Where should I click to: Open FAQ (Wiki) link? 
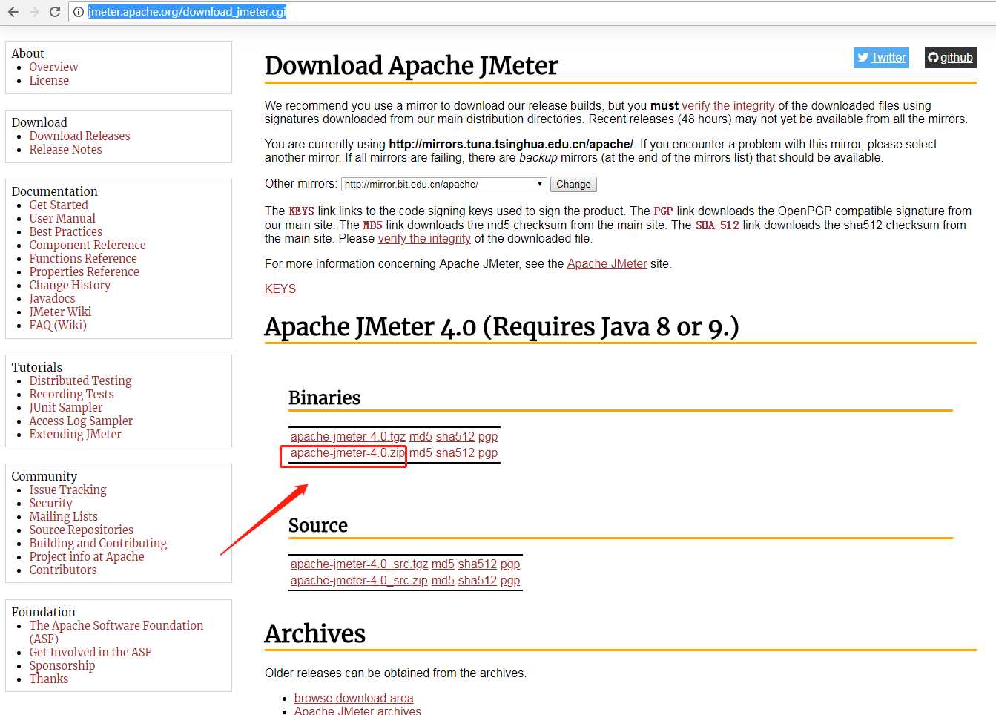point(58,325)
